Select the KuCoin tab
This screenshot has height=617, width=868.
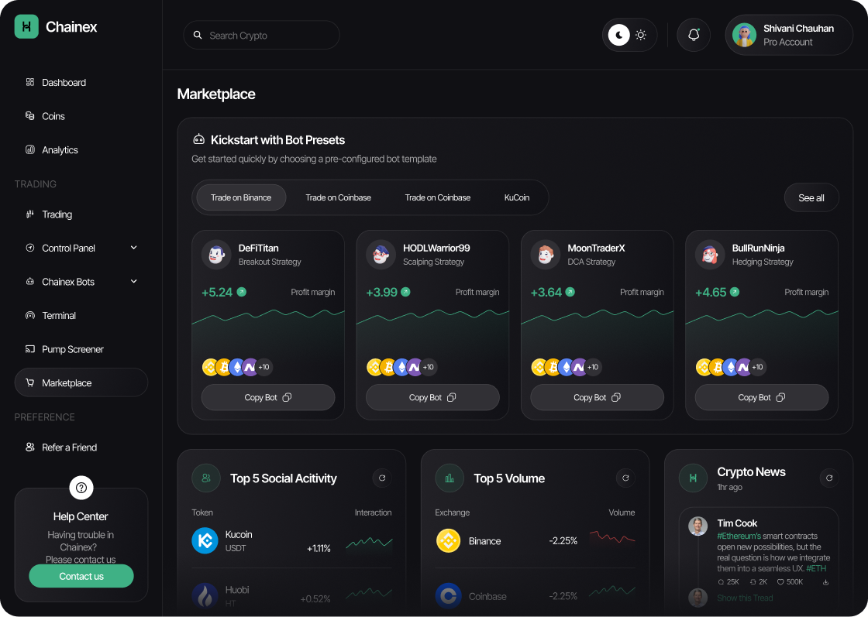(x=517, y=197)
